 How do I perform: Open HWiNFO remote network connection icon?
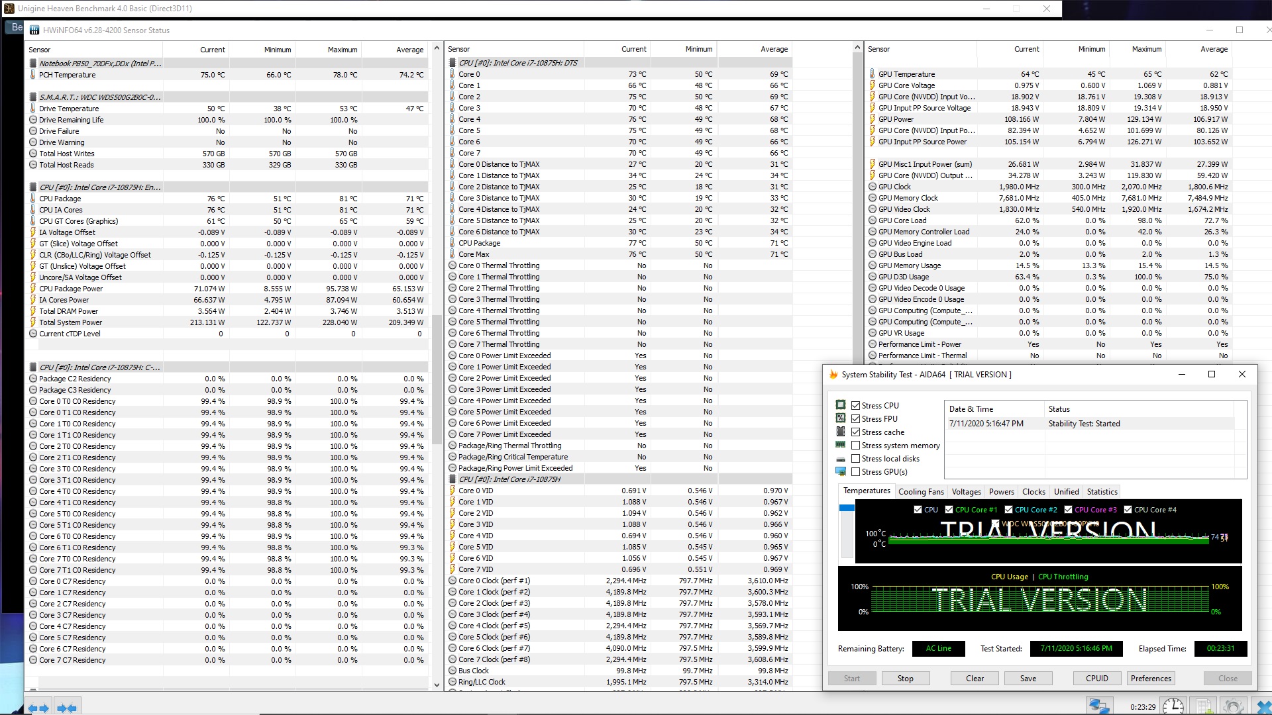click(x=1099, y=706)
